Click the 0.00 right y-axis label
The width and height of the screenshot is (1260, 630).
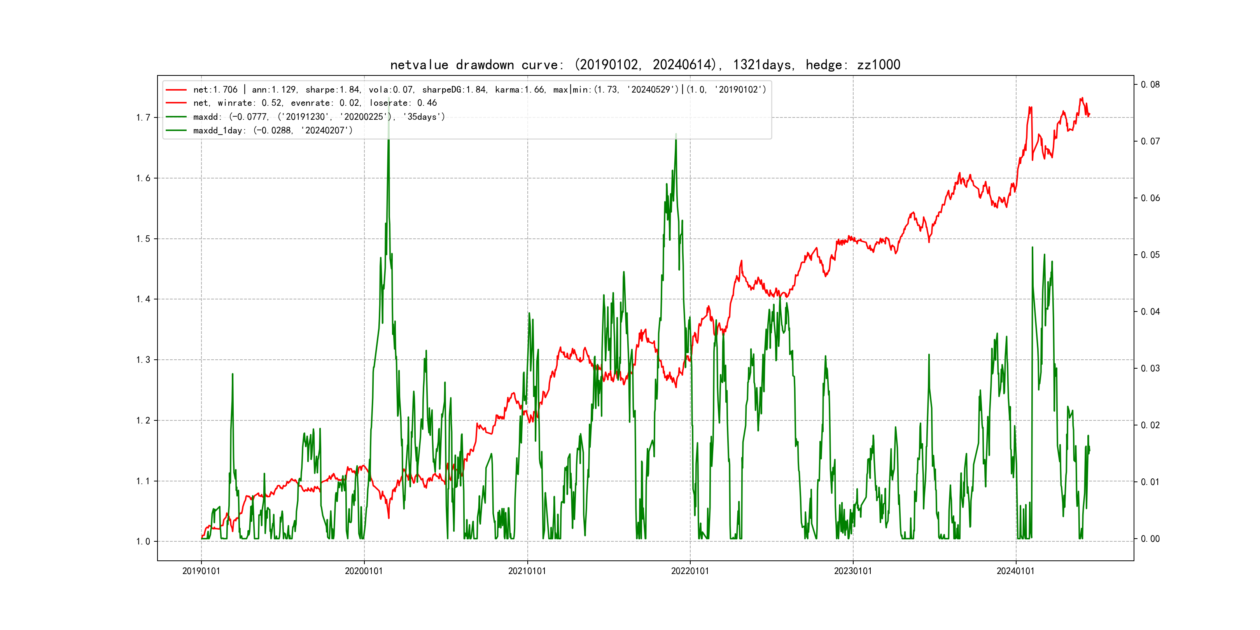point(1150,539)
